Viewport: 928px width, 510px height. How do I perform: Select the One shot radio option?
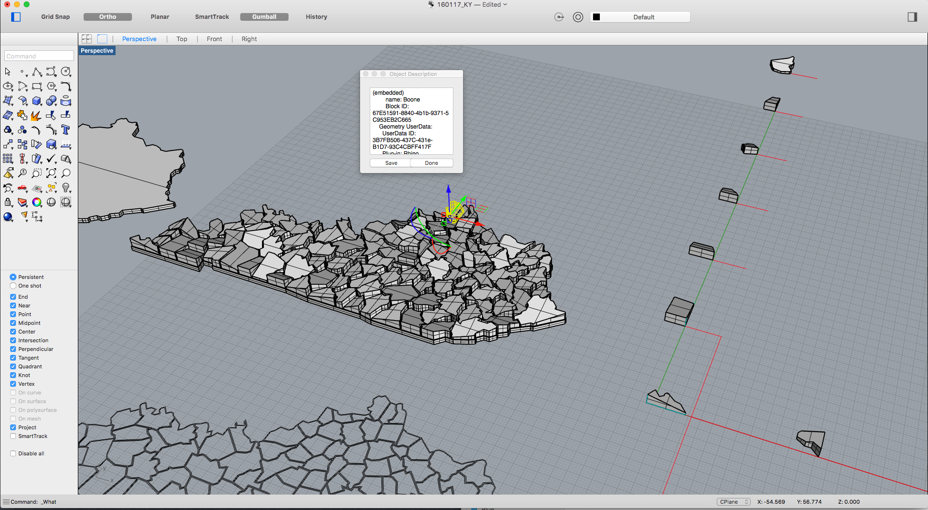[13, 286]
